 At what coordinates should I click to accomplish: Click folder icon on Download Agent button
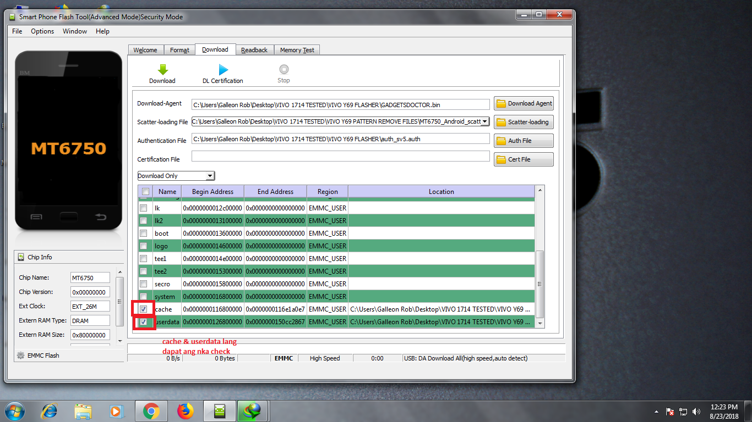(x=501, y=103)
